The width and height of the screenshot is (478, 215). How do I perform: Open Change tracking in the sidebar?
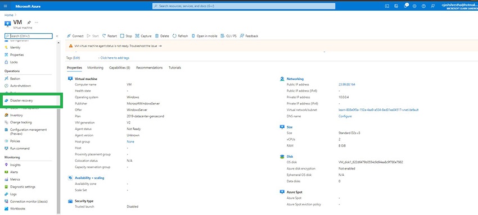pos(21,122)
